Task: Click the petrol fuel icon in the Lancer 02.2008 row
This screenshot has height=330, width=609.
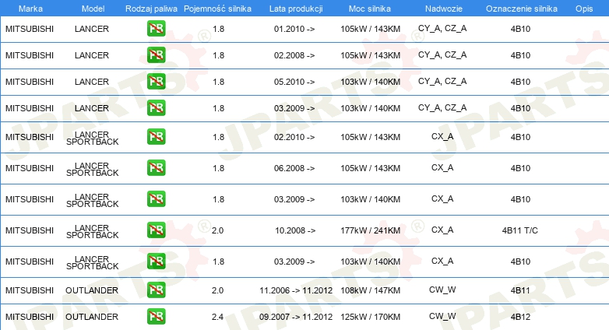Action: [x=156, y=54]
